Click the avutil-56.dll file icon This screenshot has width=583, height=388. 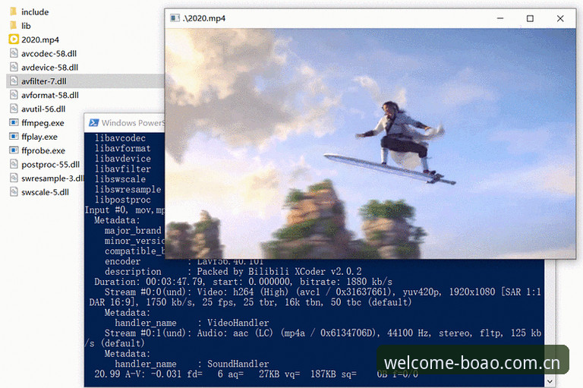pos(14,109)
